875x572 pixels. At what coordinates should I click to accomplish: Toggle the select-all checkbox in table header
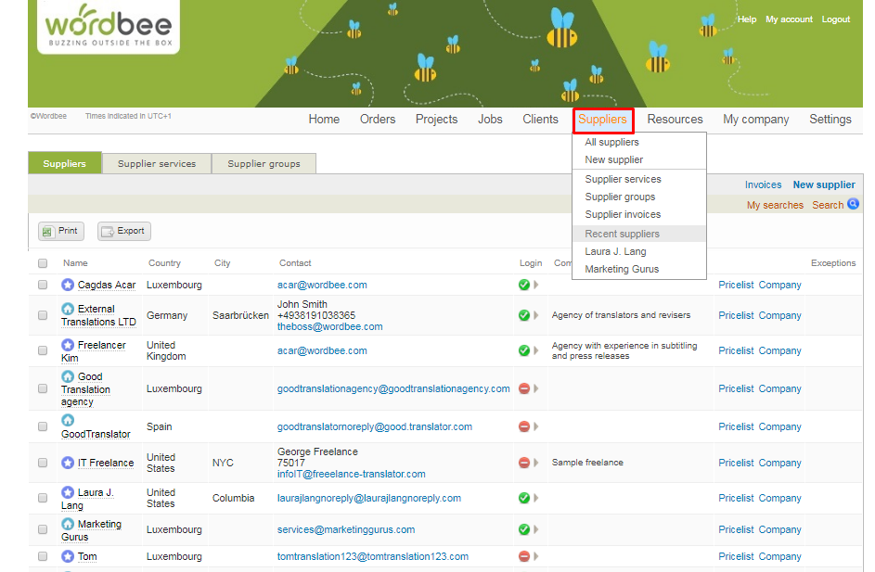pos(43,263)
